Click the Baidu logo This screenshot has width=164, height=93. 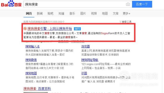coord(11,4)
